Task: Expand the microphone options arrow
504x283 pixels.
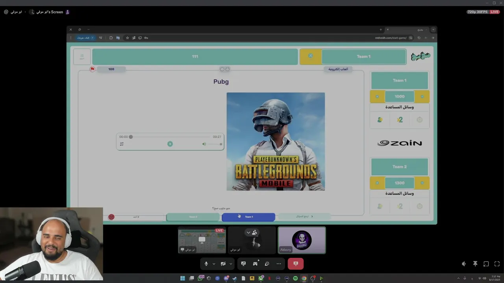Action: click(214, 264)
